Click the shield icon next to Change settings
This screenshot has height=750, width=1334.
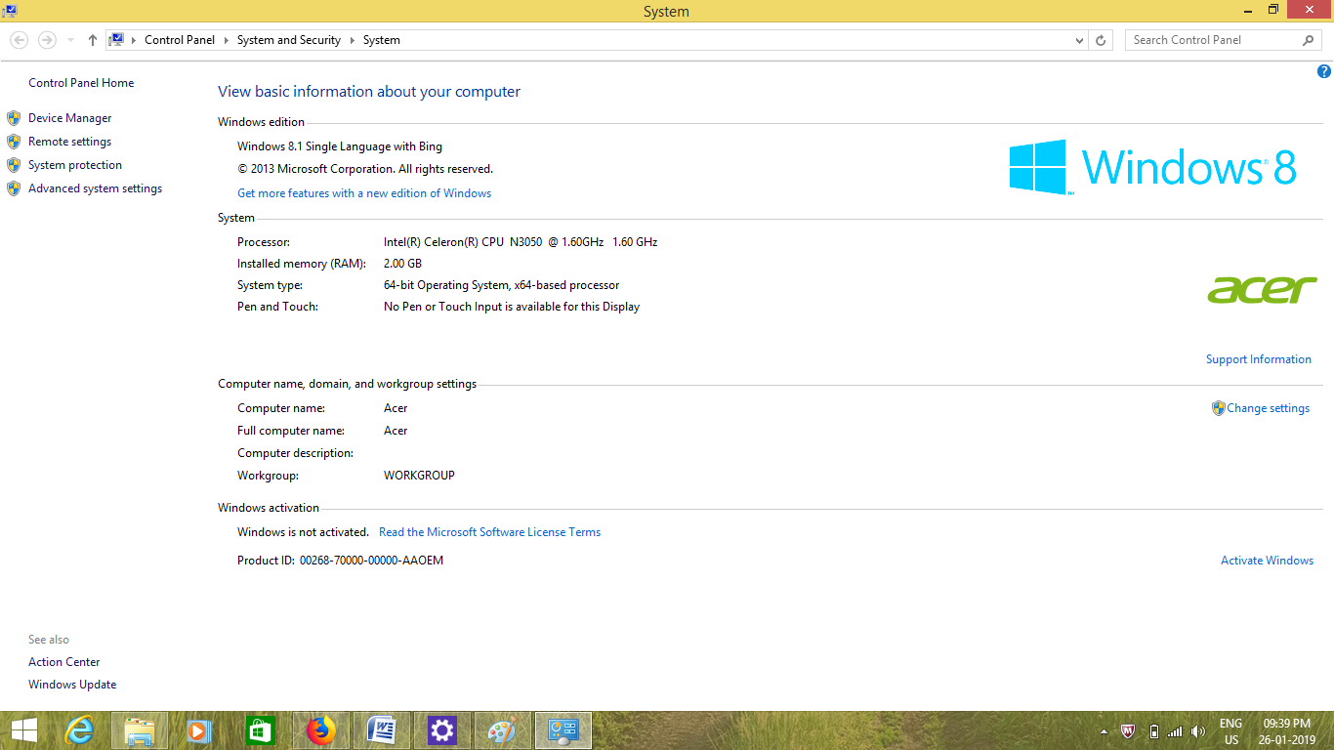pos(1218,408)
